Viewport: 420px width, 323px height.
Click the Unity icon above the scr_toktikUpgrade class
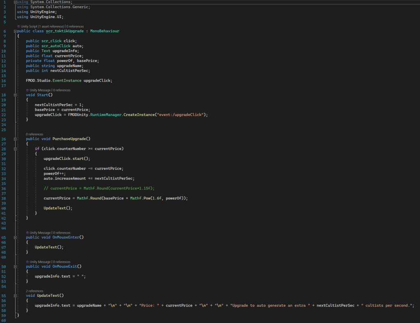point(18,26)
